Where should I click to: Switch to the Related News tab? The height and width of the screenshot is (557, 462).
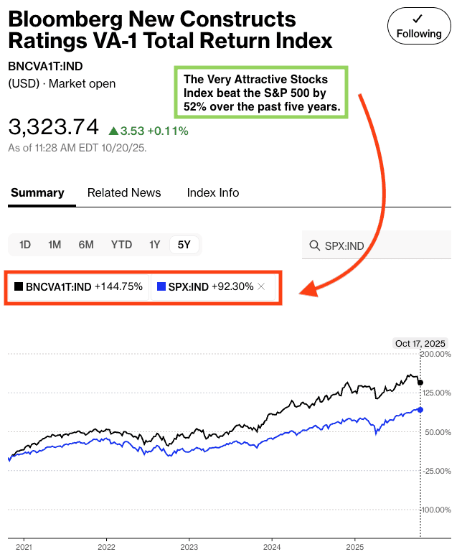[x=124, y=192]
